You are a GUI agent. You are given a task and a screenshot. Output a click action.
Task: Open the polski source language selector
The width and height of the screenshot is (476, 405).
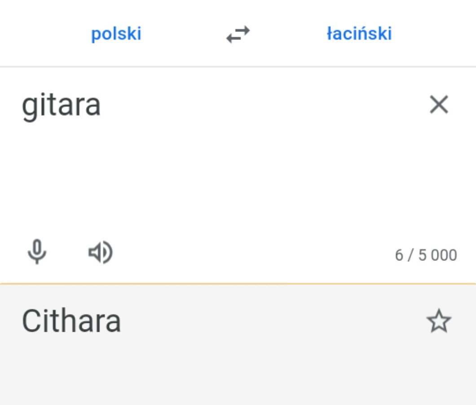116,34
